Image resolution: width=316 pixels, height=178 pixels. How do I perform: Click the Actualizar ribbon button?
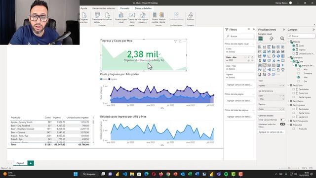coord(108,16)
